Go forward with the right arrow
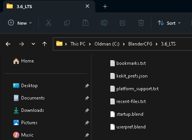Image resolution: width=192 pixels, height=140 pixels. click(22, 44)
